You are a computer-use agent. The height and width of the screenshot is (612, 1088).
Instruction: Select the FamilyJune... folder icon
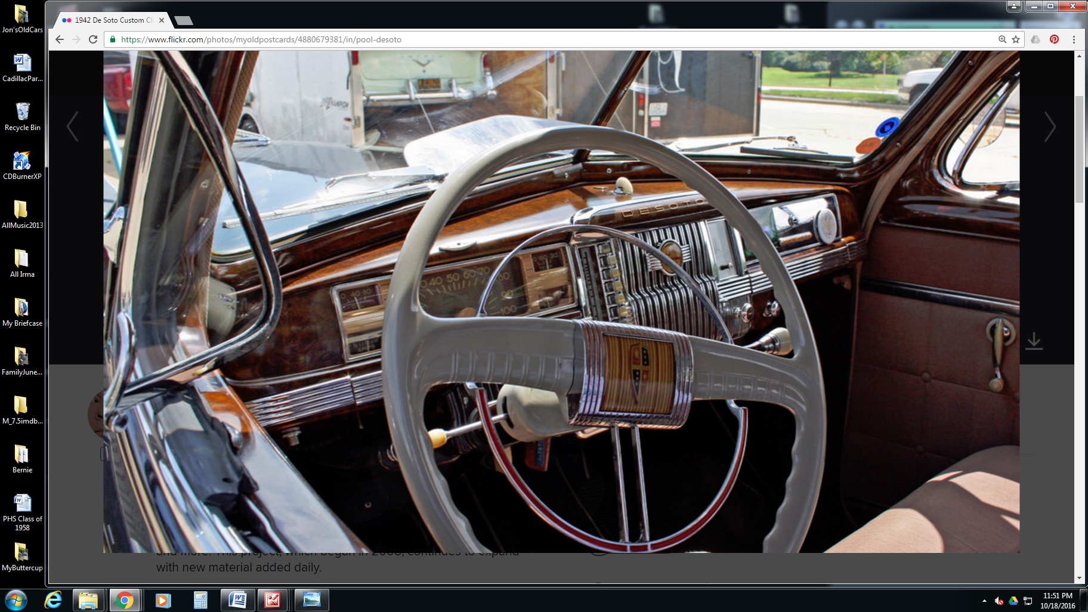(x=22, y=361)
